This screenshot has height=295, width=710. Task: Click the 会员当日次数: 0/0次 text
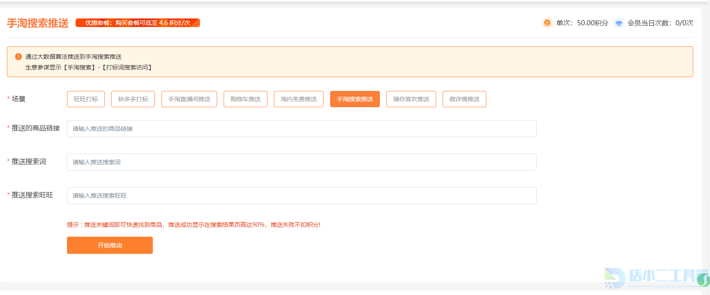(660, 23)
